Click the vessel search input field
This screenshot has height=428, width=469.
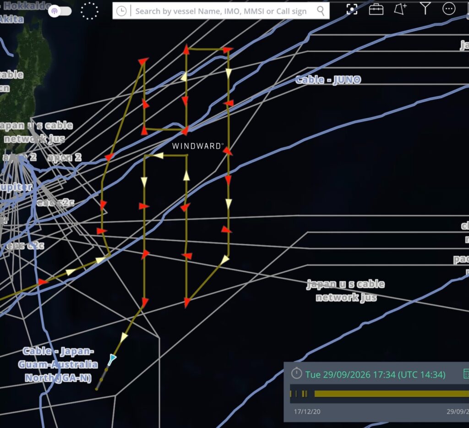coord(221,11)
